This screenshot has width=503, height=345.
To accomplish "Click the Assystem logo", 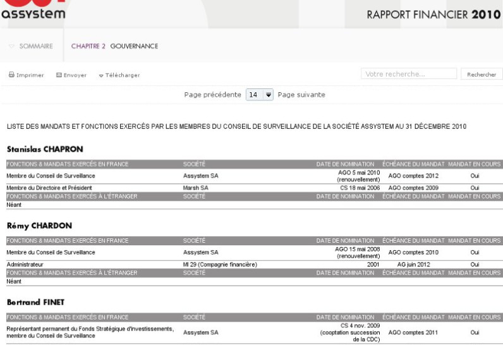I will coord(33,9).
